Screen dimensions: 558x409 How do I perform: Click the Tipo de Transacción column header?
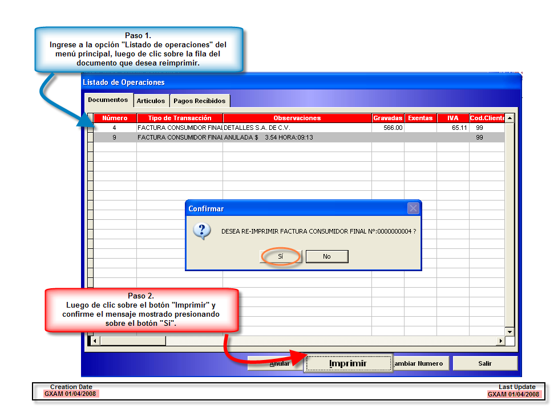point(179,118)
